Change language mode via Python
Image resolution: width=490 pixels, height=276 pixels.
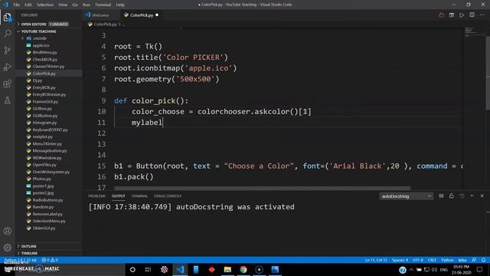tap(447, 260)
